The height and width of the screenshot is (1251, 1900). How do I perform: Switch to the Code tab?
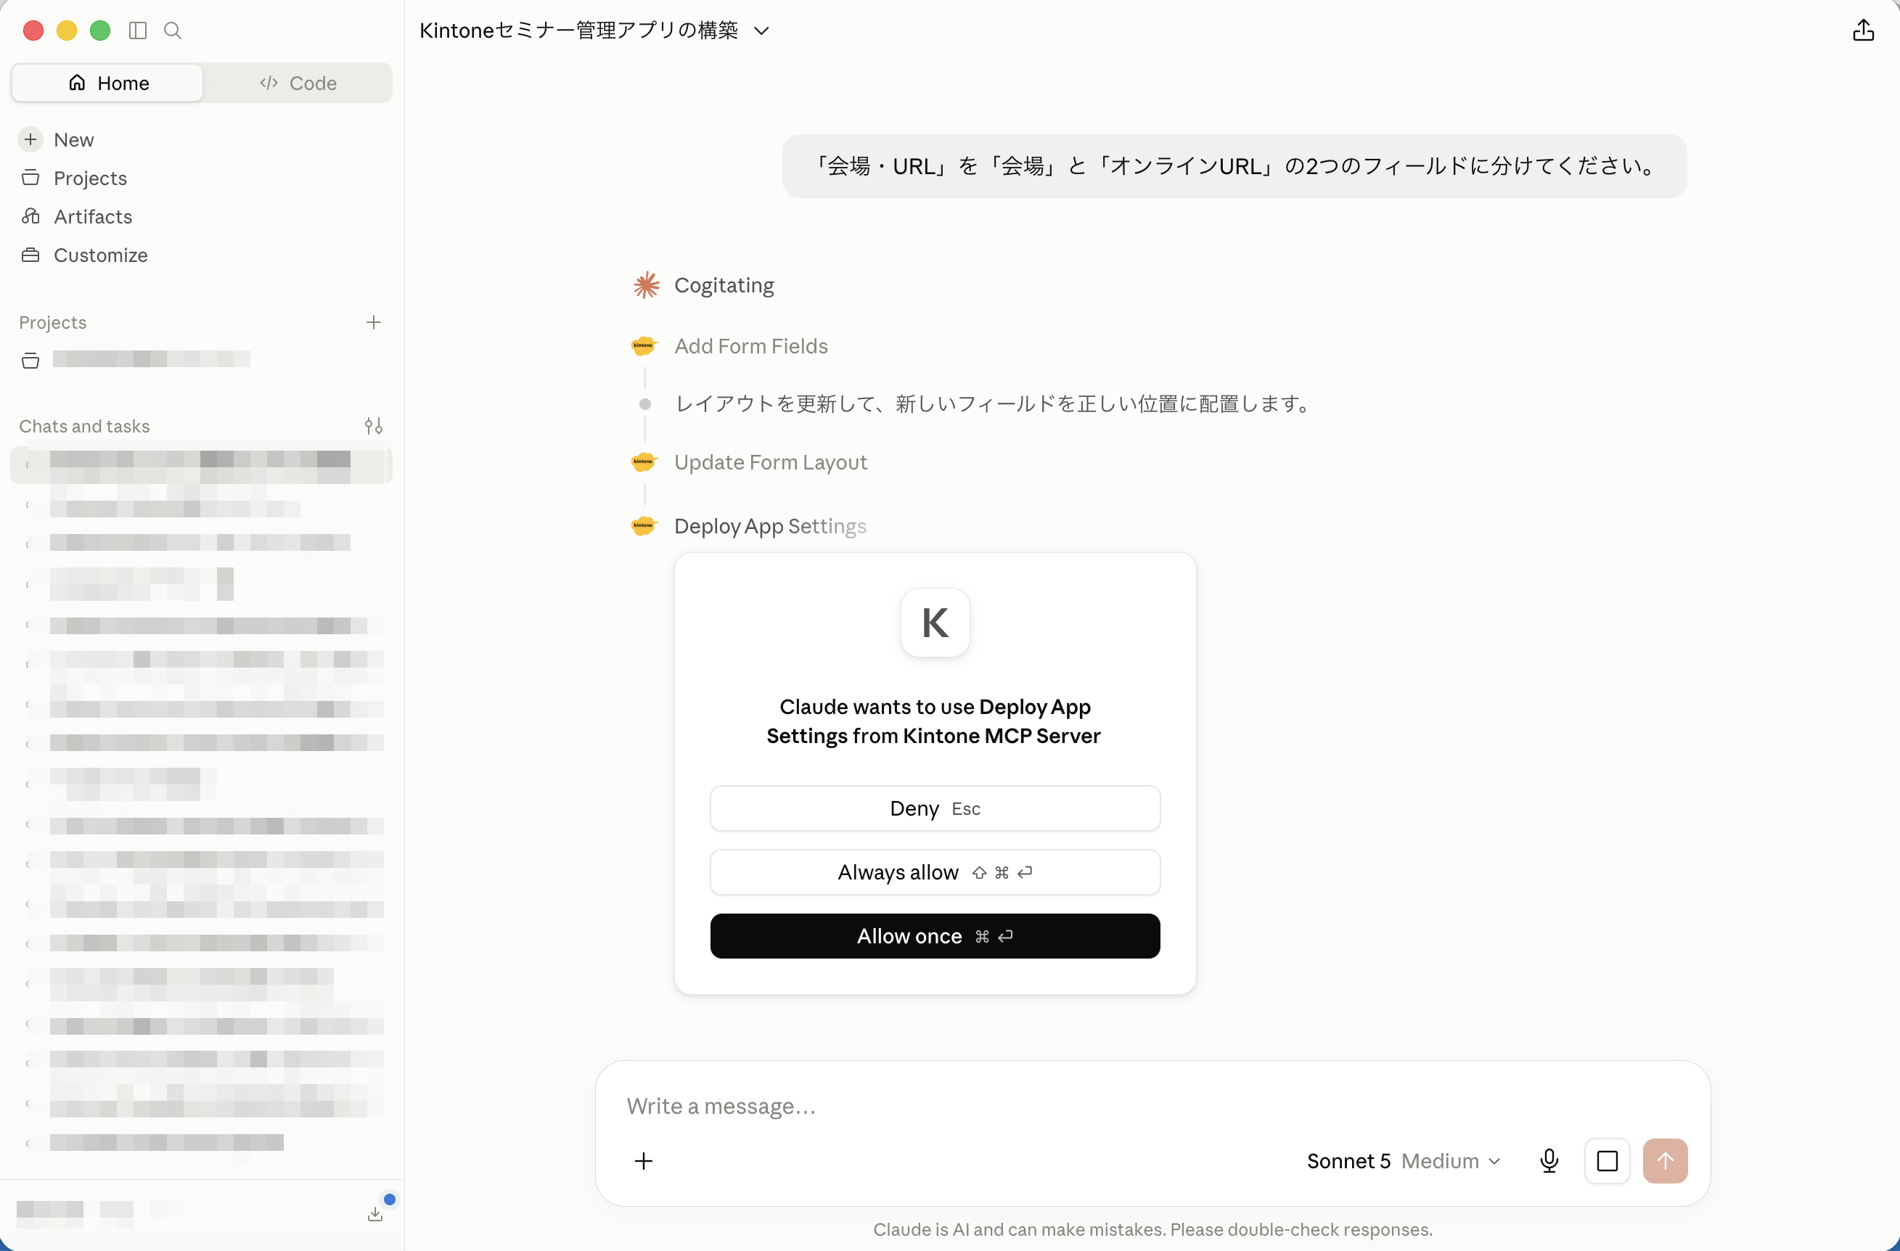298,83
